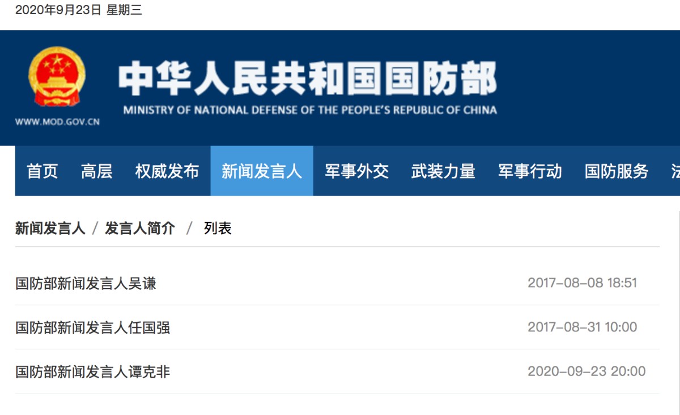
Task: Click the 2017-08-08 18:51 timestamp
Action: pyautogui.click(x=583, y=283)
